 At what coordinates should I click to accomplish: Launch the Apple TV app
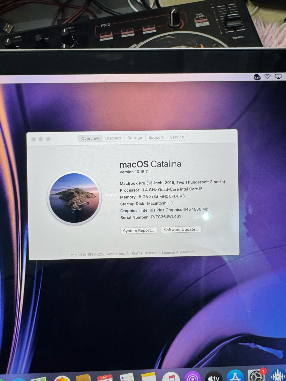click(x=214, y=376)
